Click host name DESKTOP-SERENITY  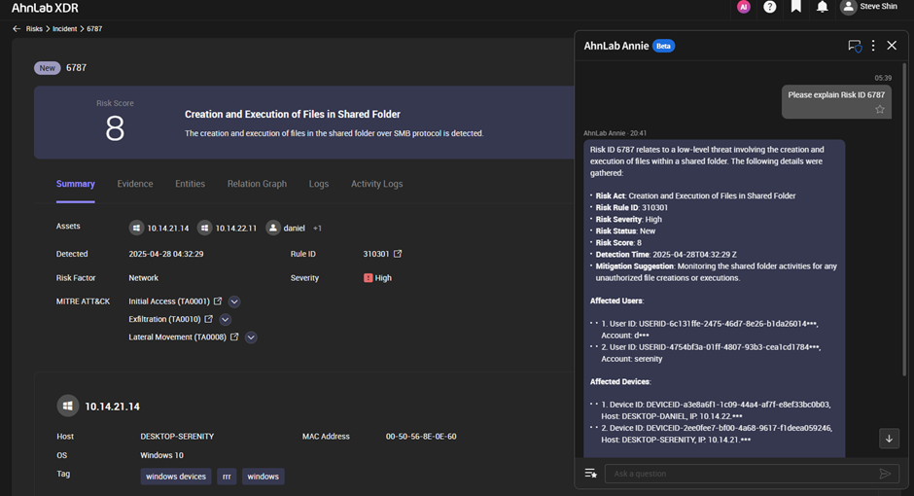tap(177, 436)
